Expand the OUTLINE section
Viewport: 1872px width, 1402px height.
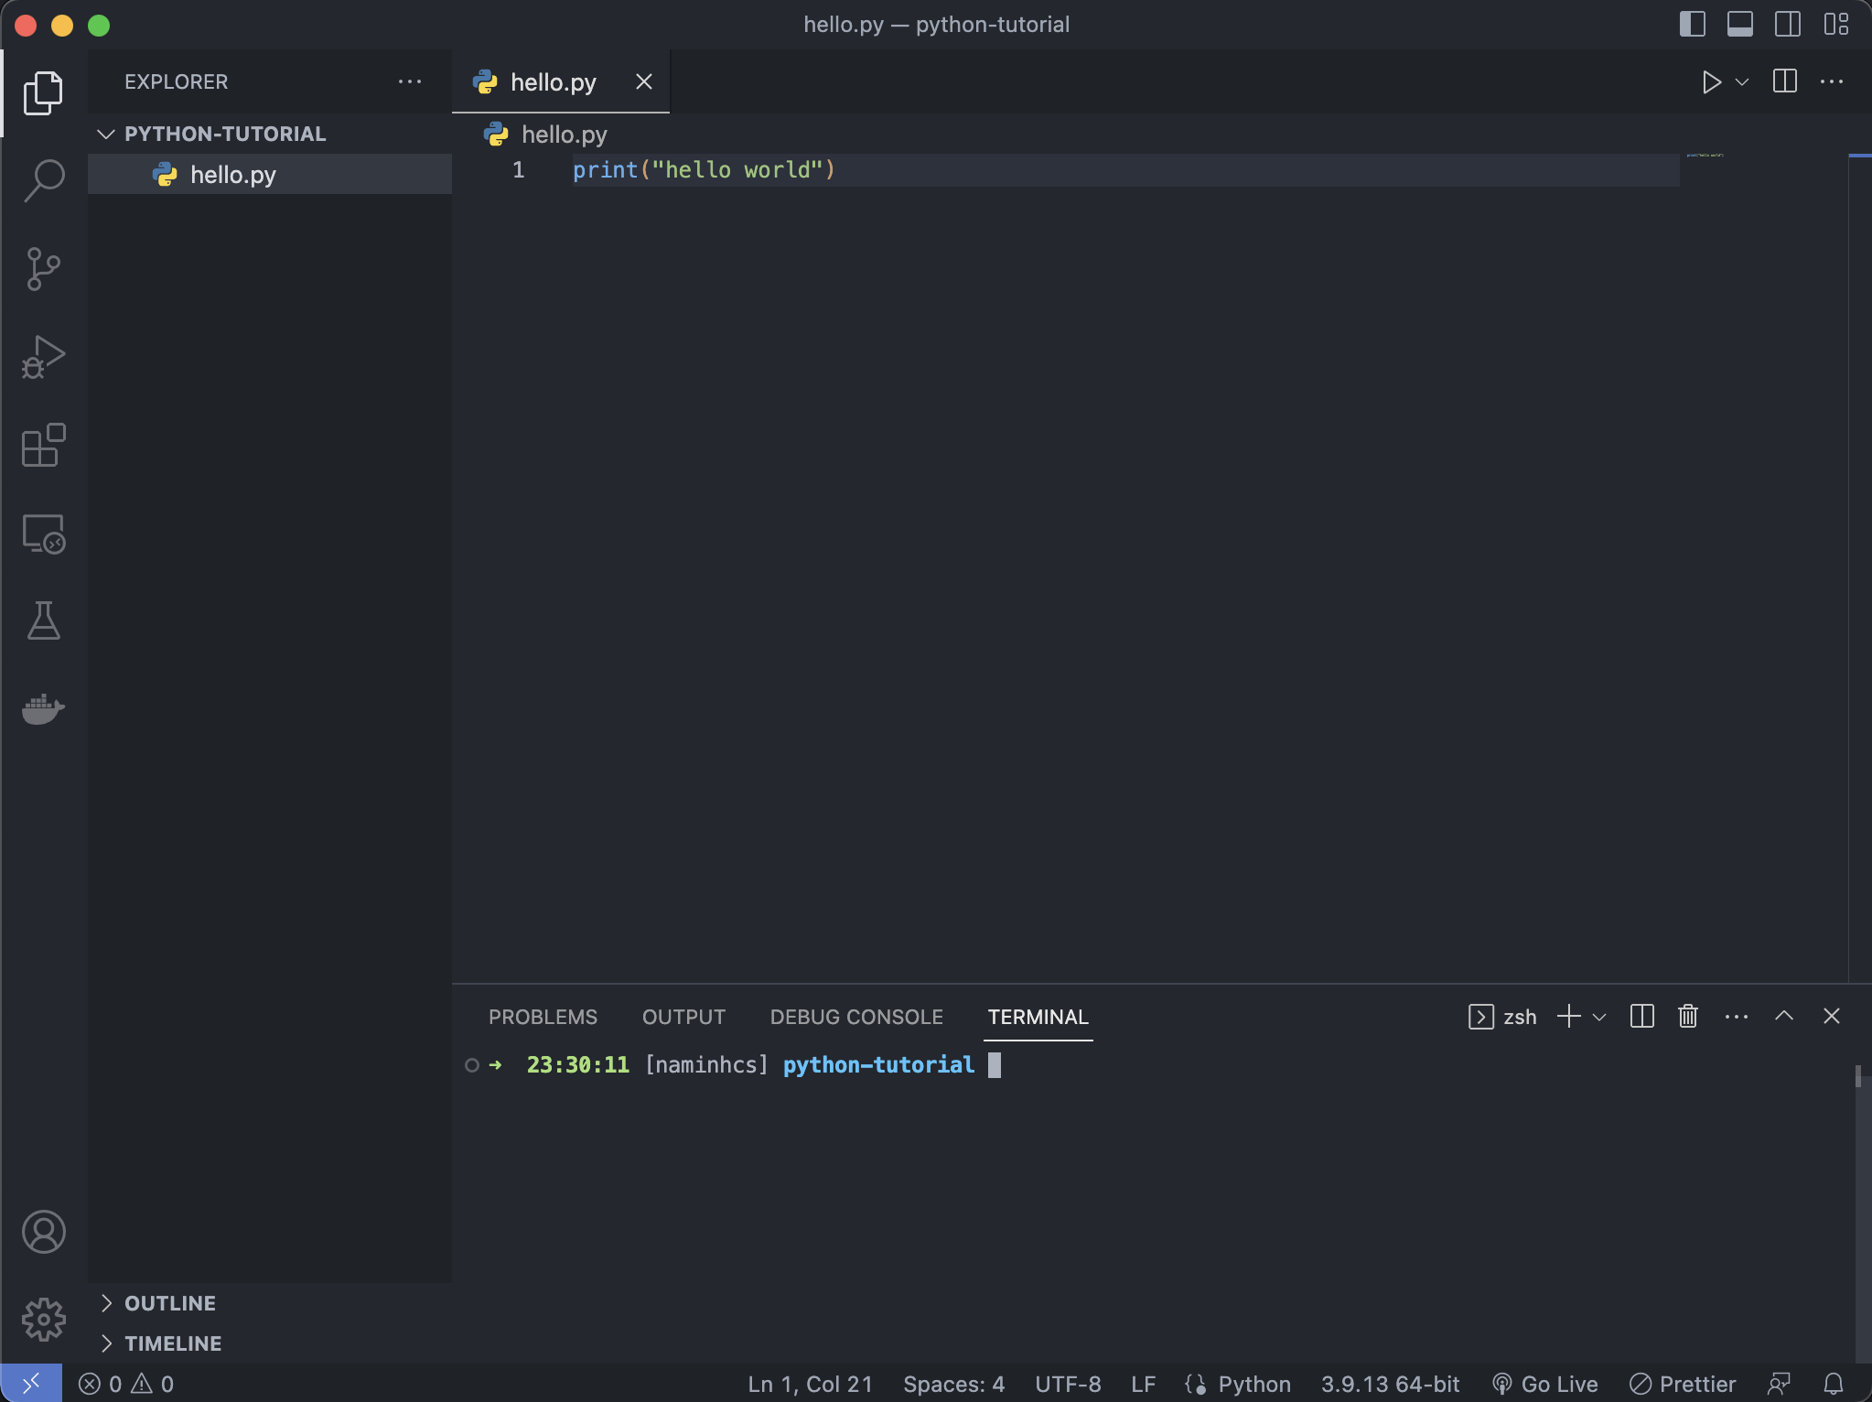[270, 1303]
